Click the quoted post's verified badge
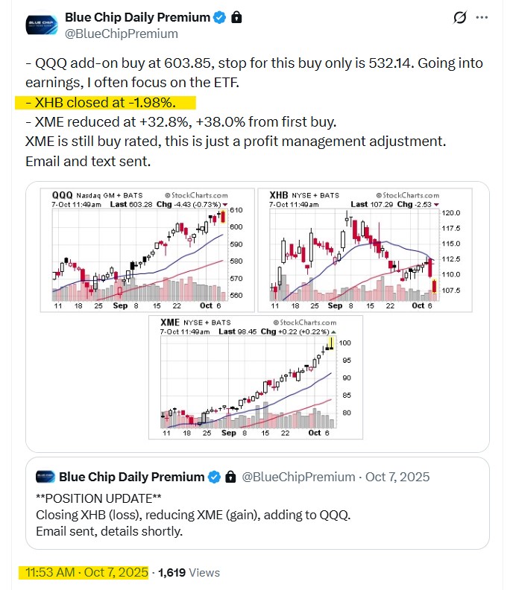This screenshot has height=590, width=513. [214, 477]
